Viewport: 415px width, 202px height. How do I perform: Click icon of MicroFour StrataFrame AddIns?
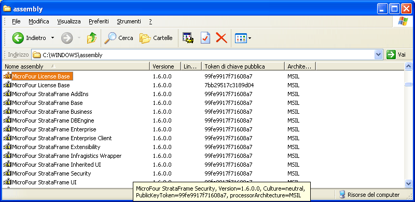point(7,94)
